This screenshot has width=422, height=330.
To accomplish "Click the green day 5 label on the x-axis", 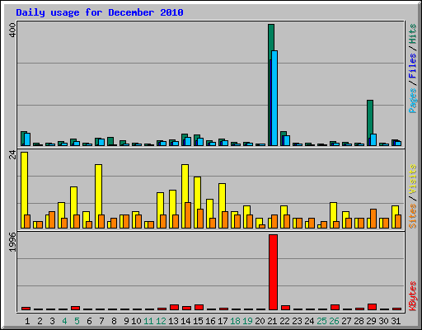I will [x=77, y=321].
